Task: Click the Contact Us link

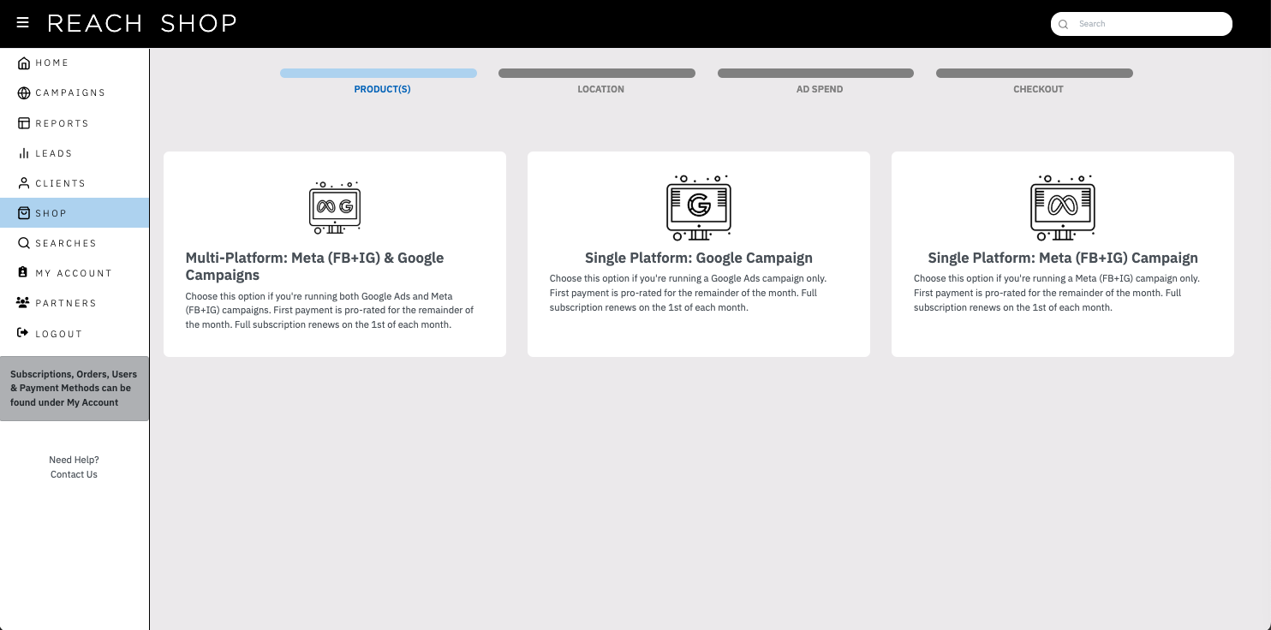Action: [x=74, y=474]
